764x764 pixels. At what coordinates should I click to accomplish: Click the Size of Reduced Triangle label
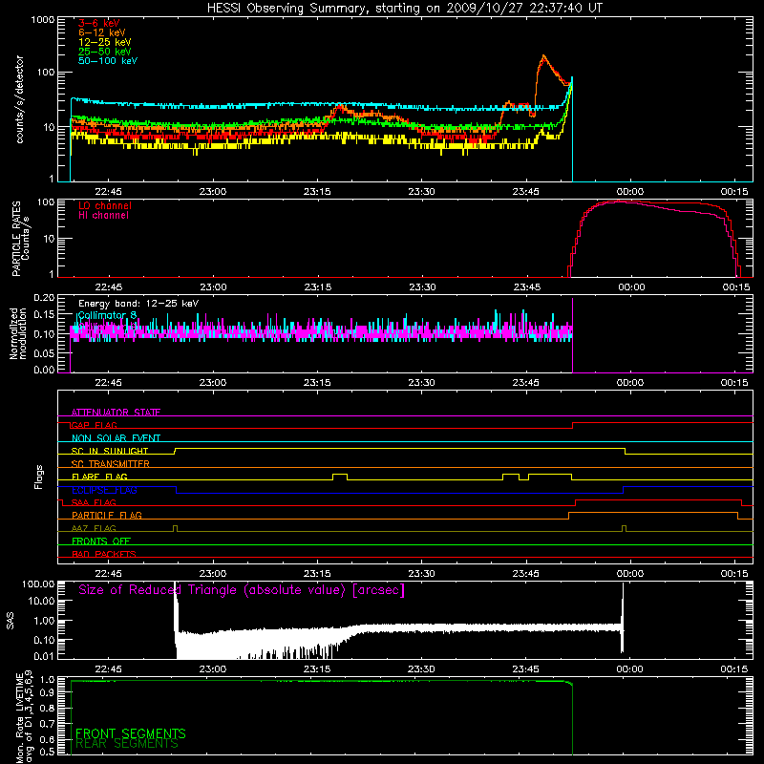[242, 590]
